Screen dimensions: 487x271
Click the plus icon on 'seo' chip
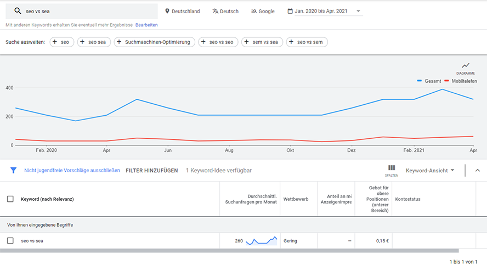pyautogui.click(x=55, y=42)
